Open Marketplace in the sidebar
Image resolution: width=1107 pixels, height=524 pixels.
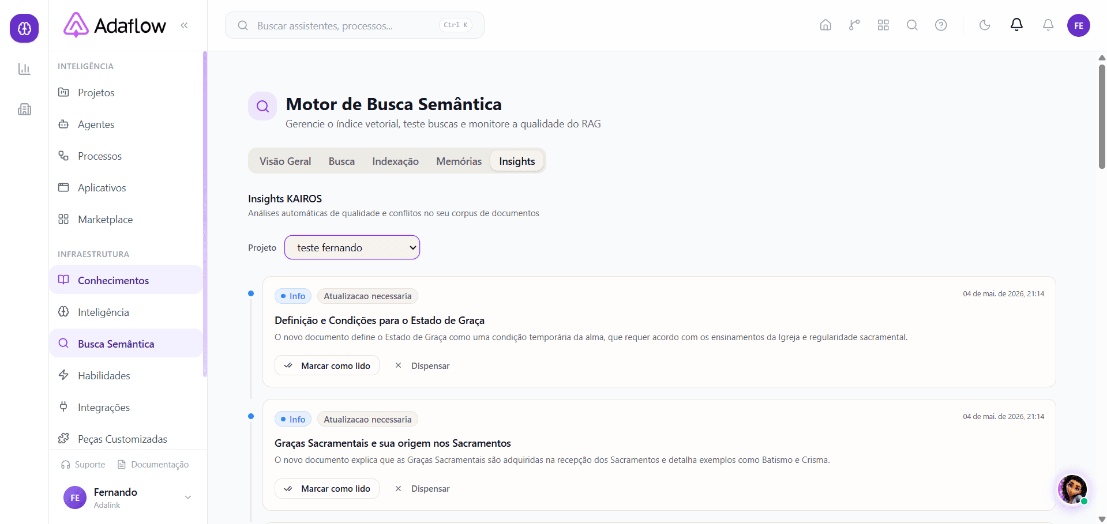[x=126, y=220]
